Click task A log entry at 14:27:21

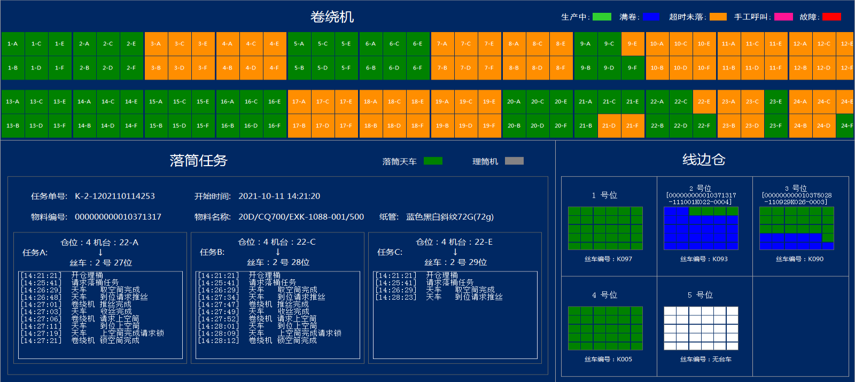[80, 340]
